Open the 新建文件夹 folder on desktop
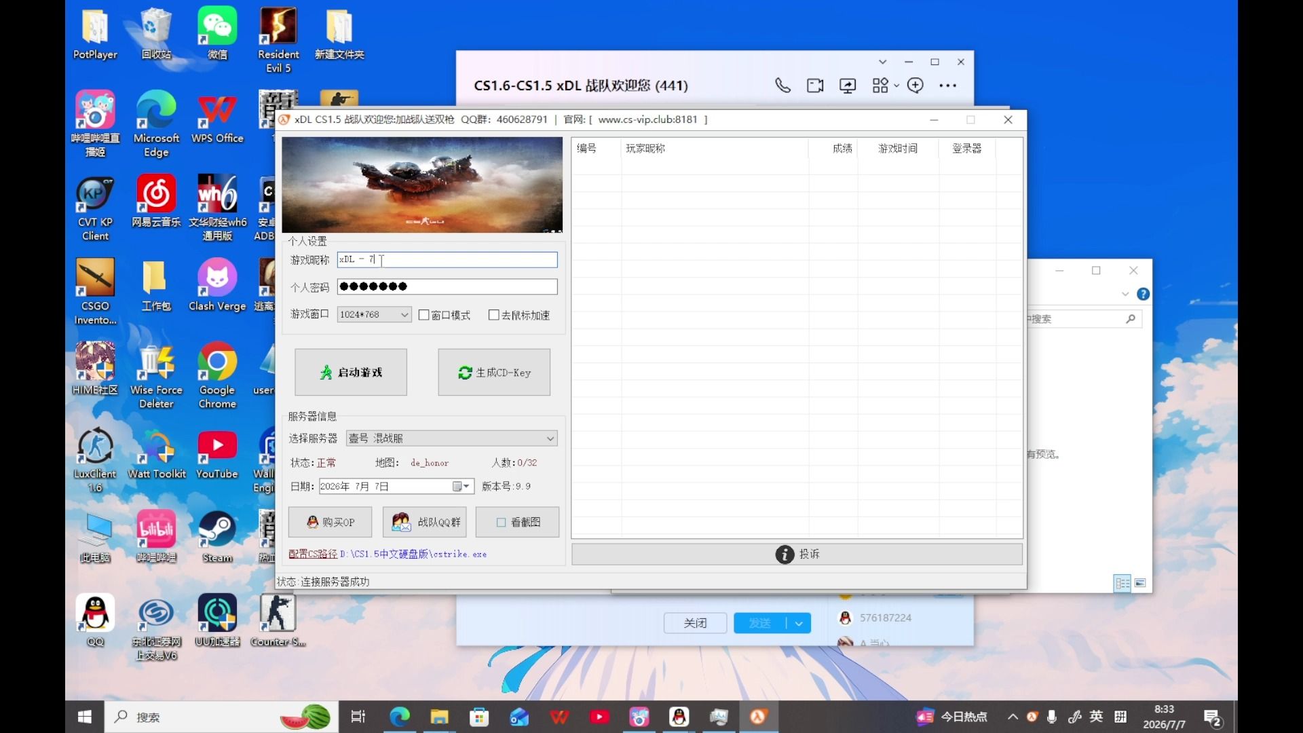The image size is (1303, 733). click(339, 34)
